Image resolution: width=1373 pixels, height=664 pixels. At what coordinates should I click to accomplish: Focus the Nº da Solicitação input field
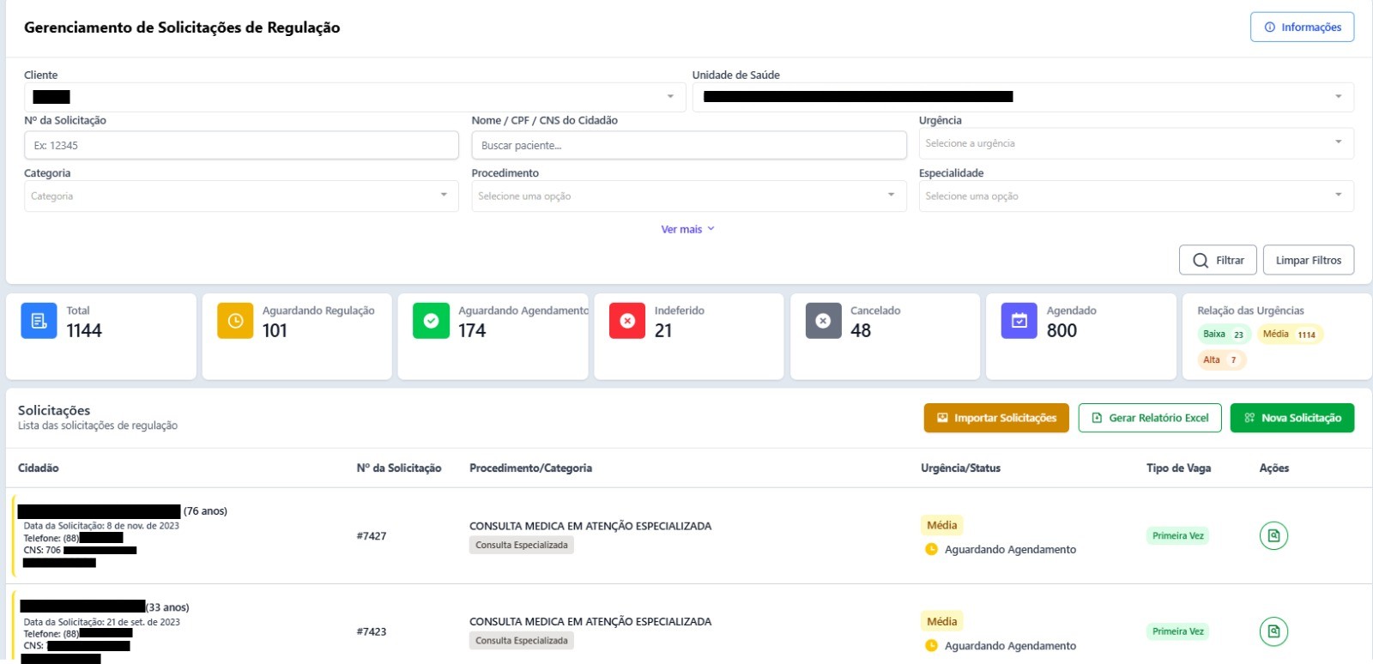point(241,145)
